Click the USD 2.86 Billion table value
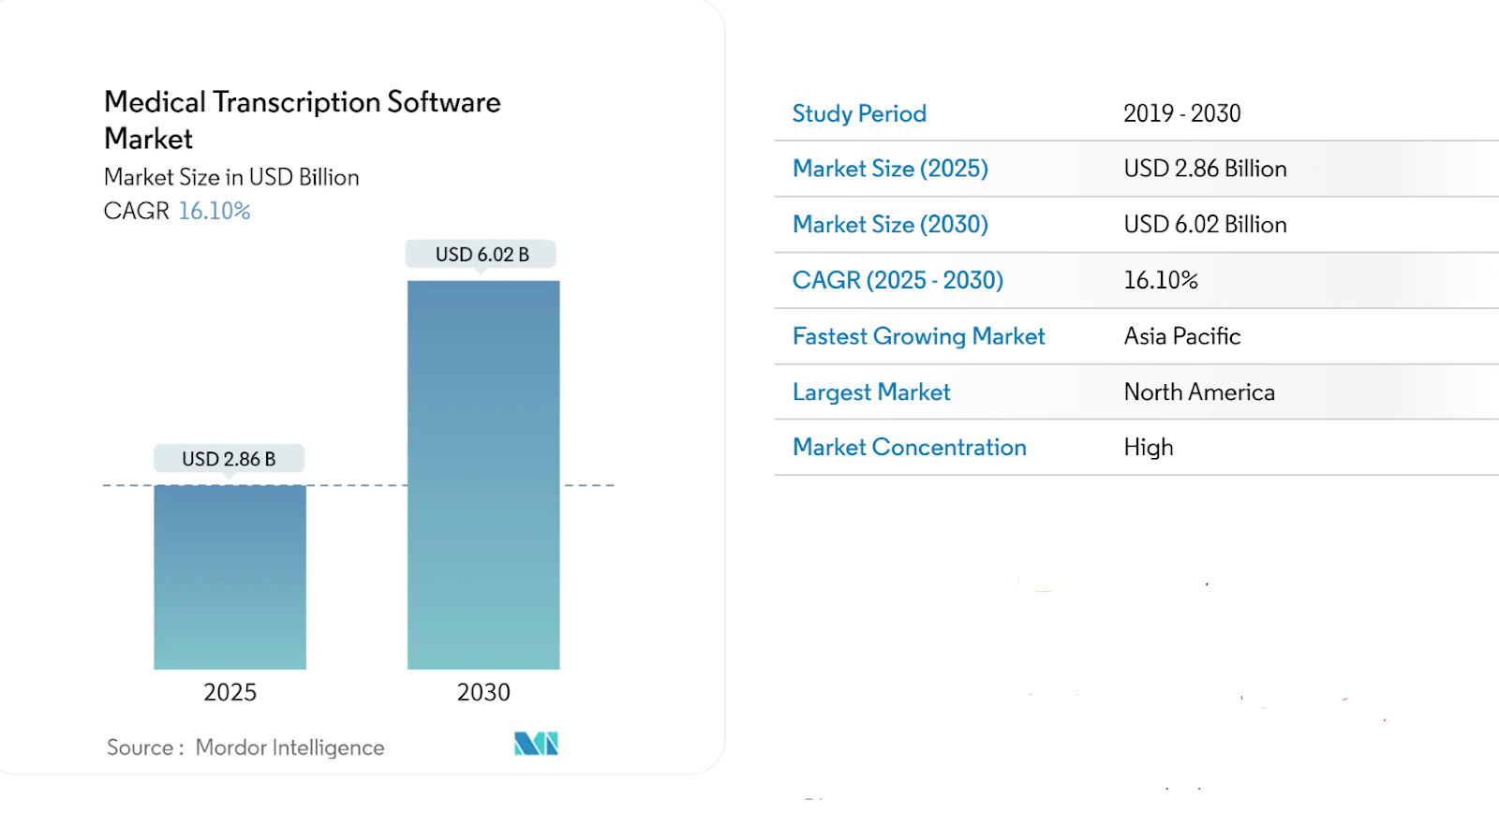1499x813 pixels. (x=1205, y=169)
